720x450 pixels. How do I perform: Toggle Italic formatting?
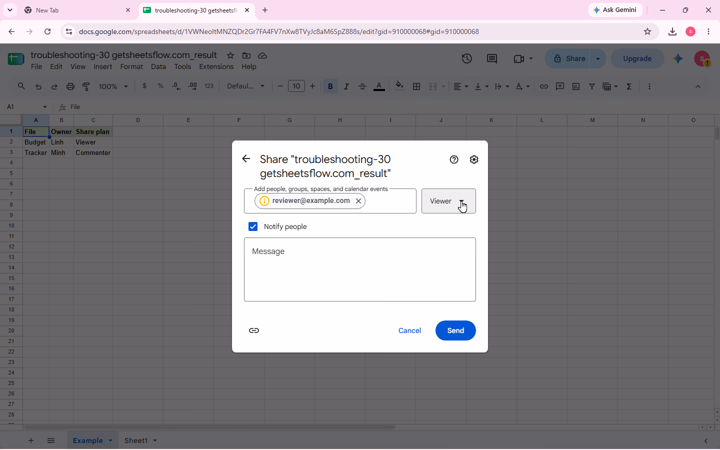click(x=346, y=86)
